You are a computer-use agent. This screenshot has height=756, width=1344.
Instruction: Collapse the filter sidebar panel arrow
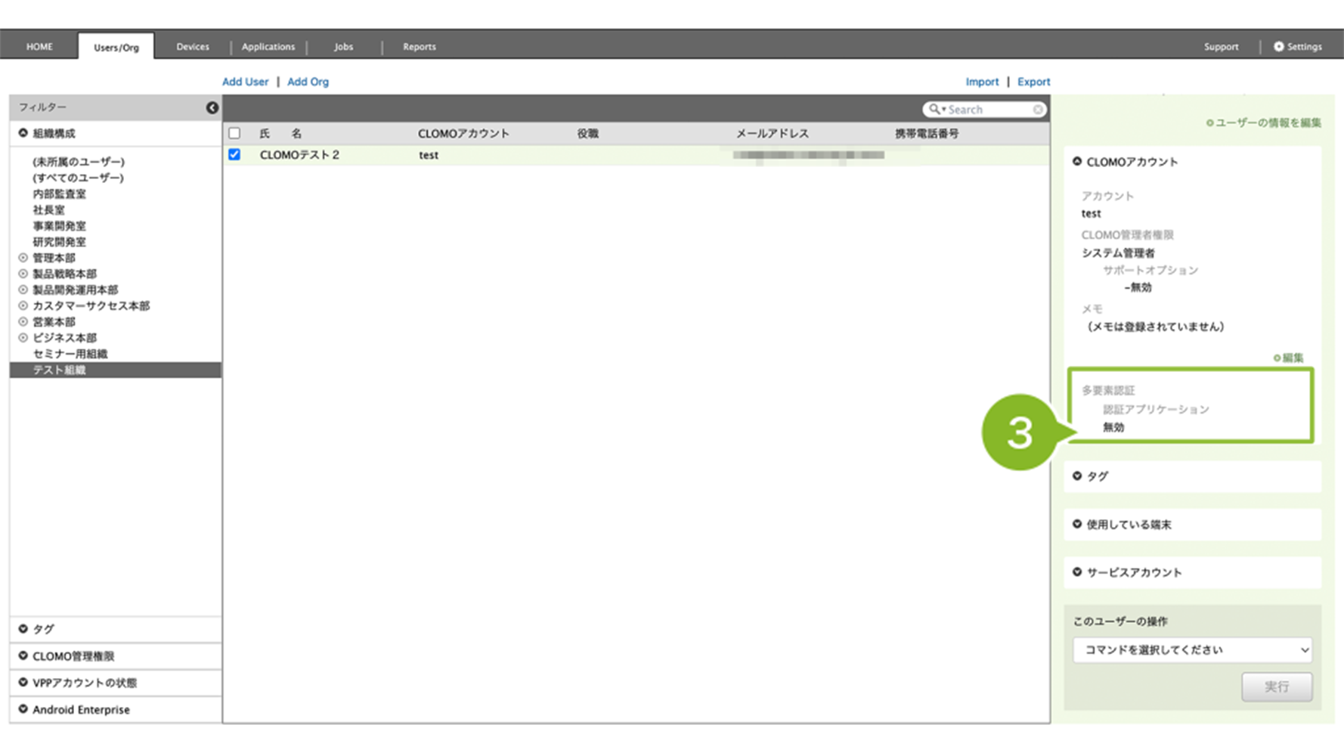point(212,108)
